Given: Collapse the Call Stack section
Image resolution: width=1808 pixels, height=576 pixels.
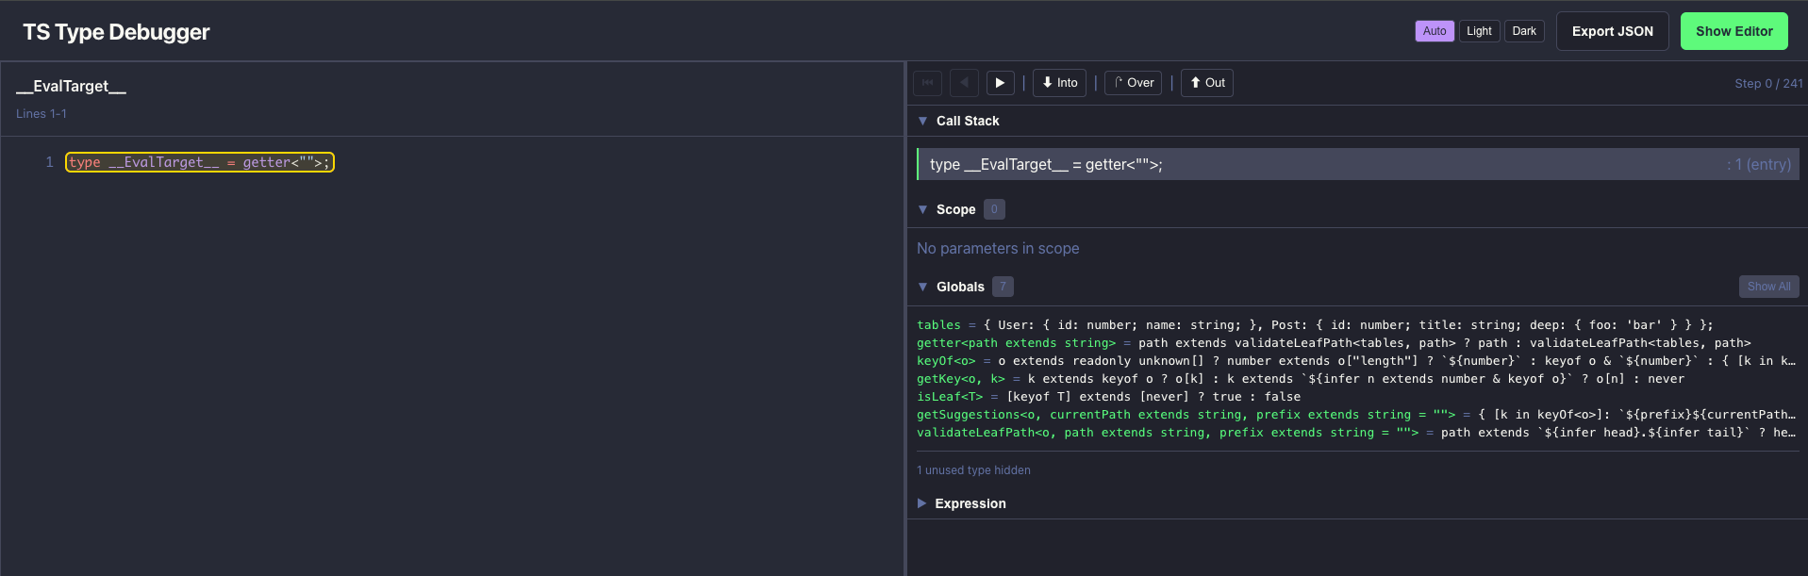Looking at the screenshot, I should click(922, 121).
